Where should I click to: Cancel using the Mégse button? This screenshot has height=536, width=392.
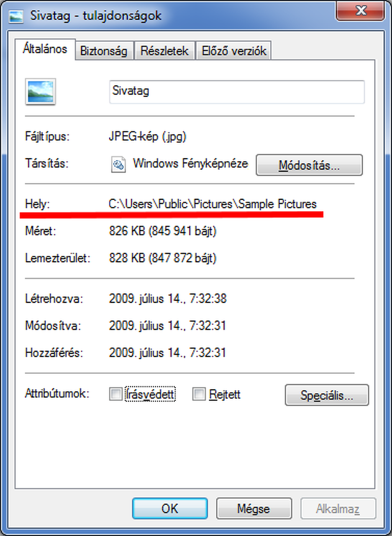[x=254, y=508]
